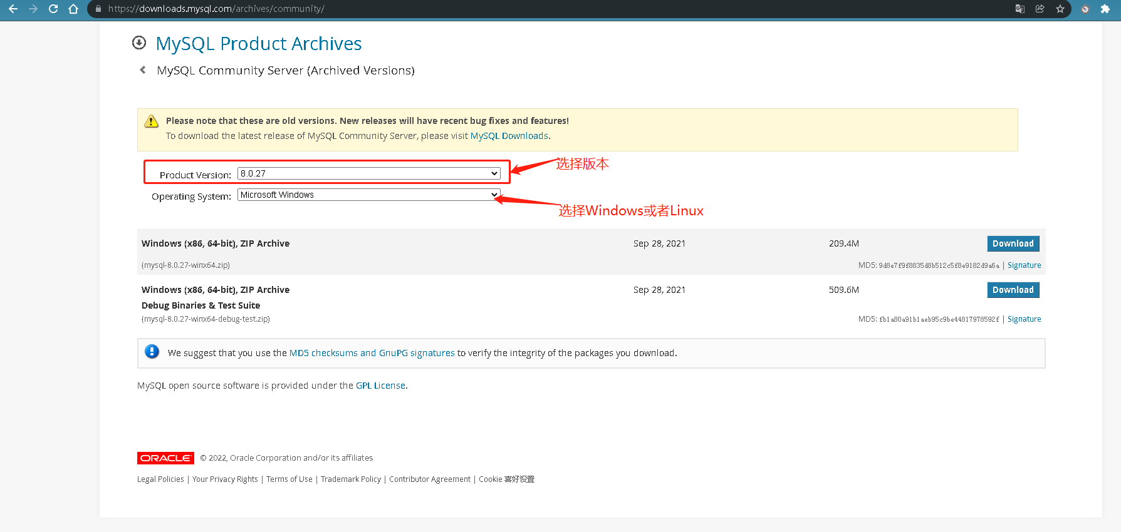
Task: Download the 509.6M Debug Binaries ZIP
Action: (1013, 290)
